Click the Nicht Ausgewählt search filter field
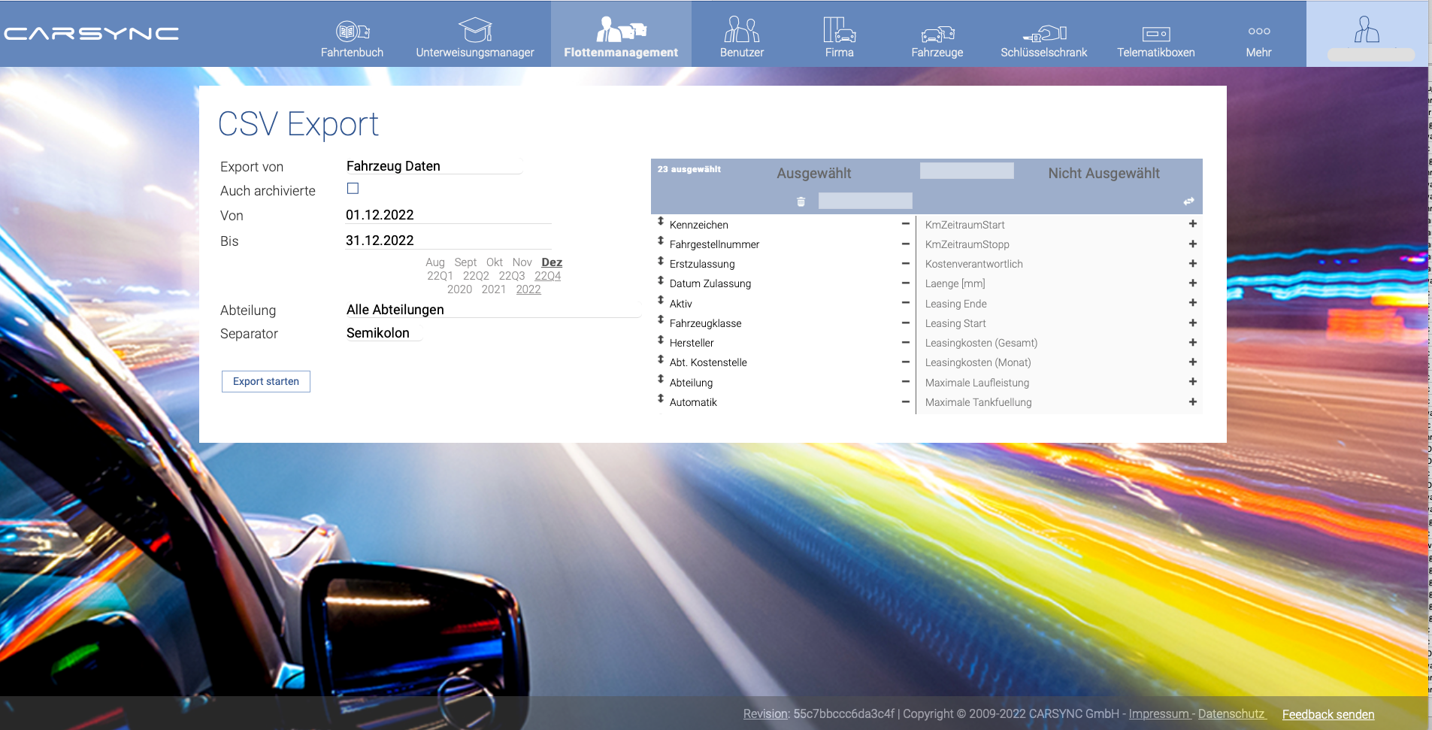 [967, 171]
